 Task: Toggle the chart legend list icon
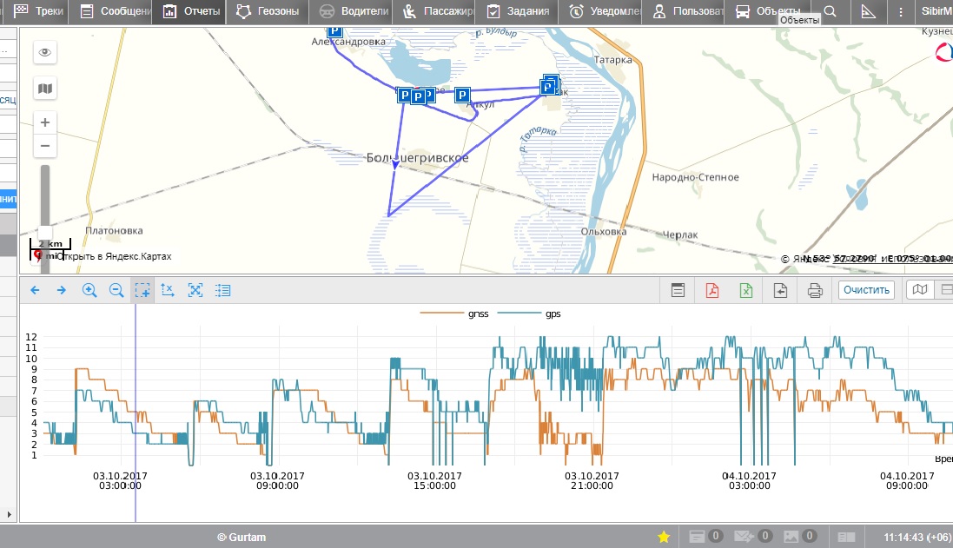tap(223, 290)
